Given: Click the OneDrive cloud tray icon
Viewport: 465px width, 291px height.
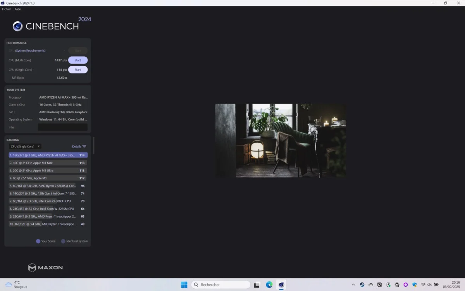Looking at the screenshot, I should [x=370, y=284].
